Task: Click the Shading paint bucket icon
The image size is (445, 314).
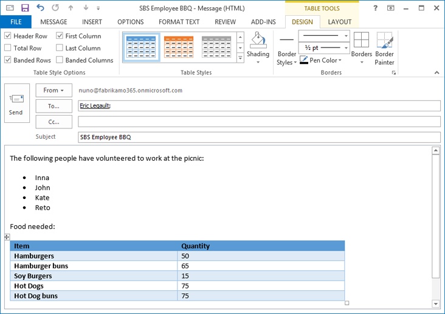Action: point(258,40)
